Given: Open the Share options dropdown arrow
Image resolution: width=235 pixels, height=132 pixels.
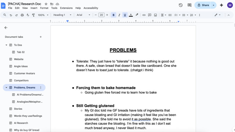Looking at the screenshot, I should 214,5.
